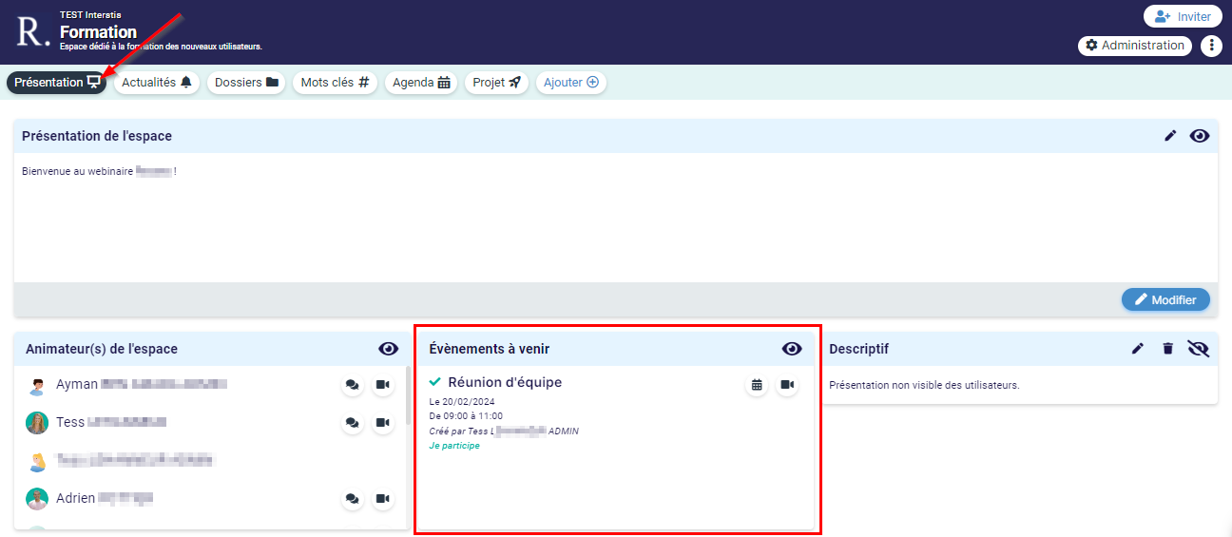This screenshot has width=1232, height=537.
Task: Switch to the Actualités tab
Action: tap(157, 83)
